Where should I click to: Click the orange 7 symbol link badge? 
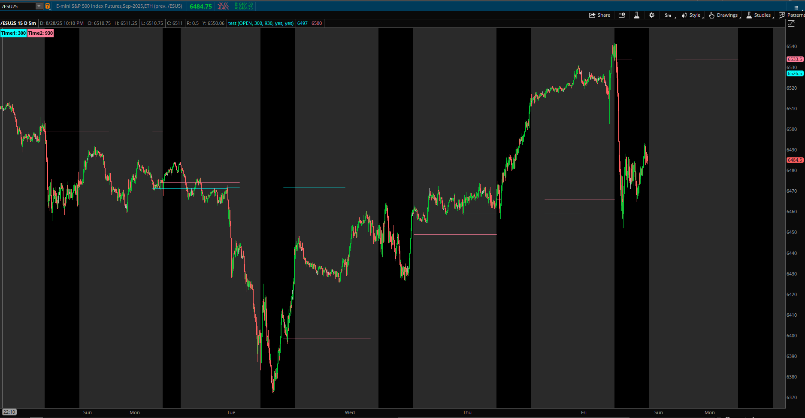point(48,6)
